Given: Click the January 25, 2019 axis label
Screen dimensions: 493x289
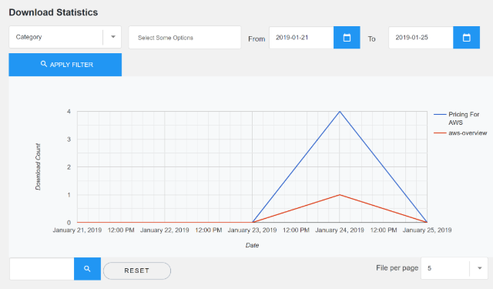Looking at the screenshot, I should click(x=427, y=230).
